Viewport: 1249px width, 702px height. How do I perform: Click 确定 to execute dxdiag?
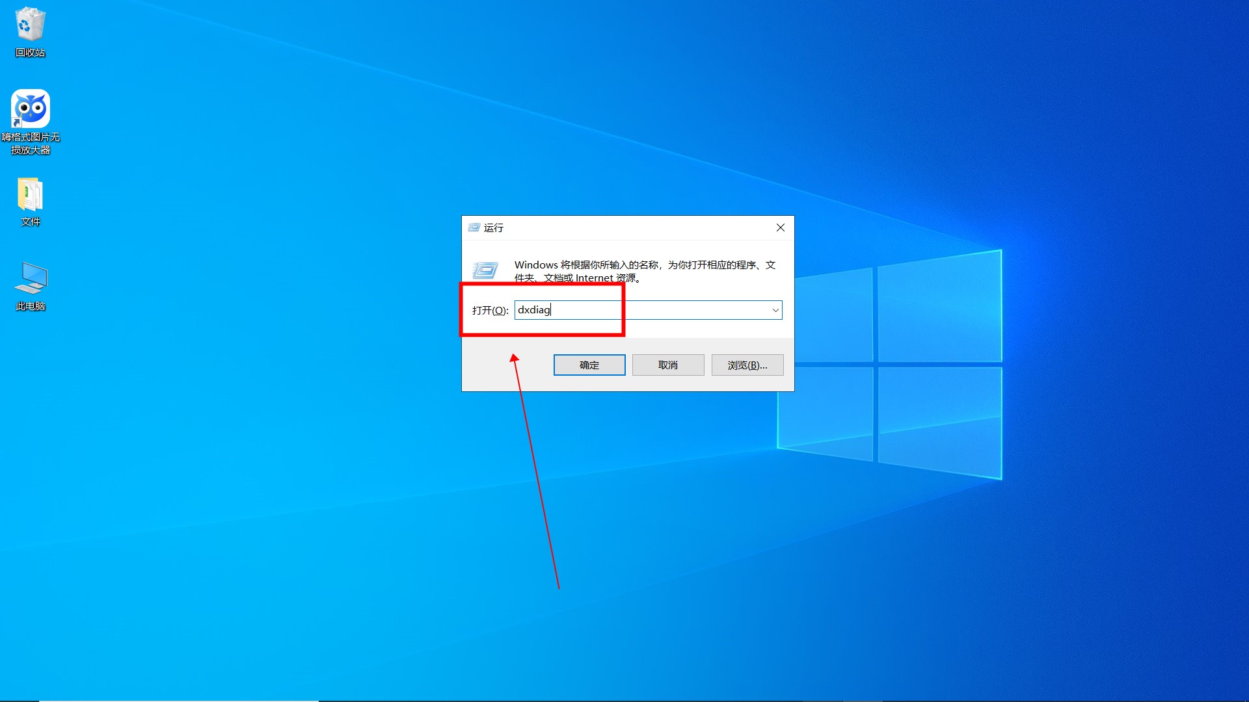tap(589, 365)
